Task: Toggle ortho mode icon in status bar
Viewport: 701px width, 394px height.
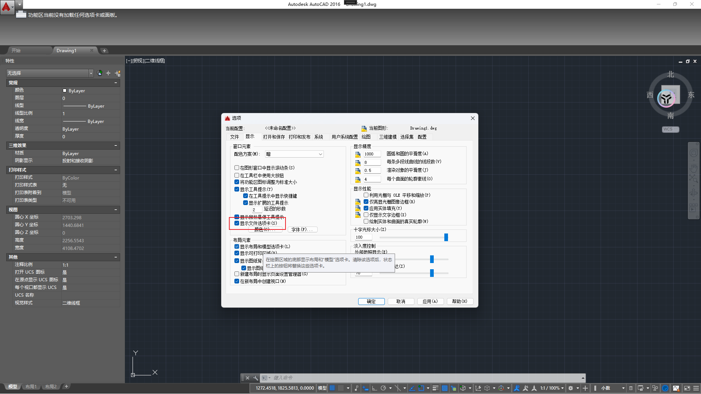Action: (x=375, y=388)
